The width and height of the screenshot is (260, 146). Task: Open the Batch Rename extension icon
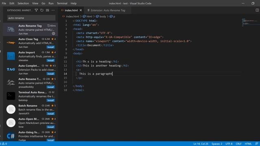click(11, 109)
